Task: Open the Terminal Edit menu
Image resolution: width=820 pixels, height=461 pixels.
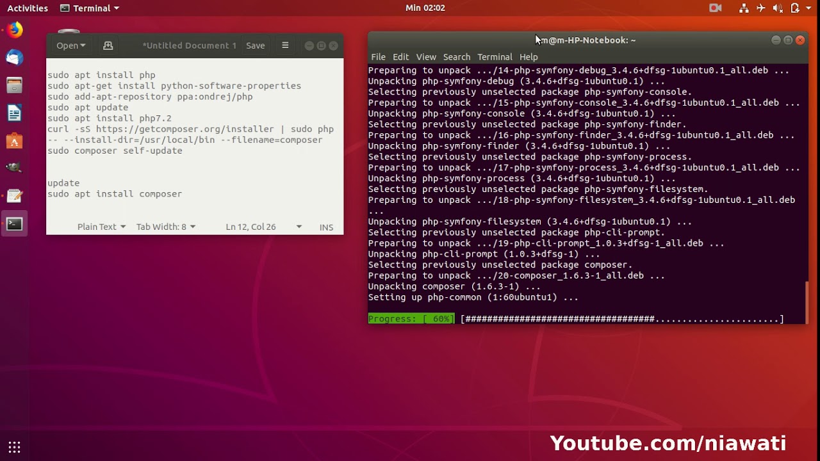Action: click(x=400, y=57)
